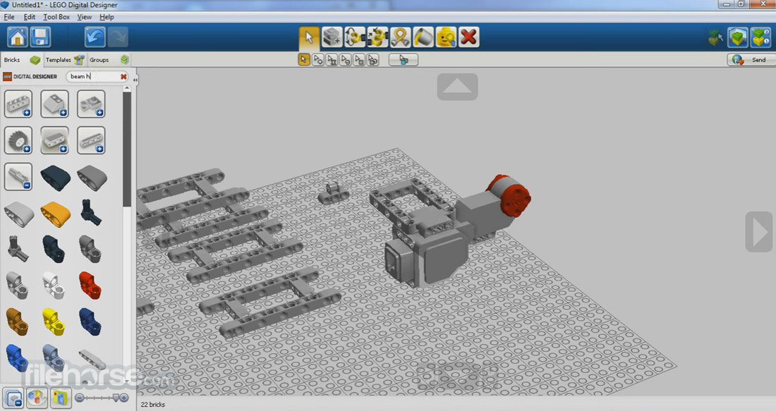This screenshot has height=411, width=776.
Task: Choose the connected-bricks selection sub-tool
Action: point(332,60)
